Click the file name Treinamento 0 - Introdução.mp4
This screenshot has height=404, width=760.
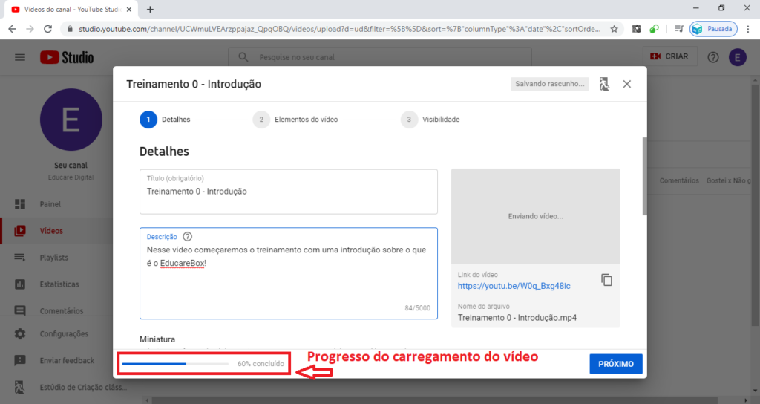[517, 318]
